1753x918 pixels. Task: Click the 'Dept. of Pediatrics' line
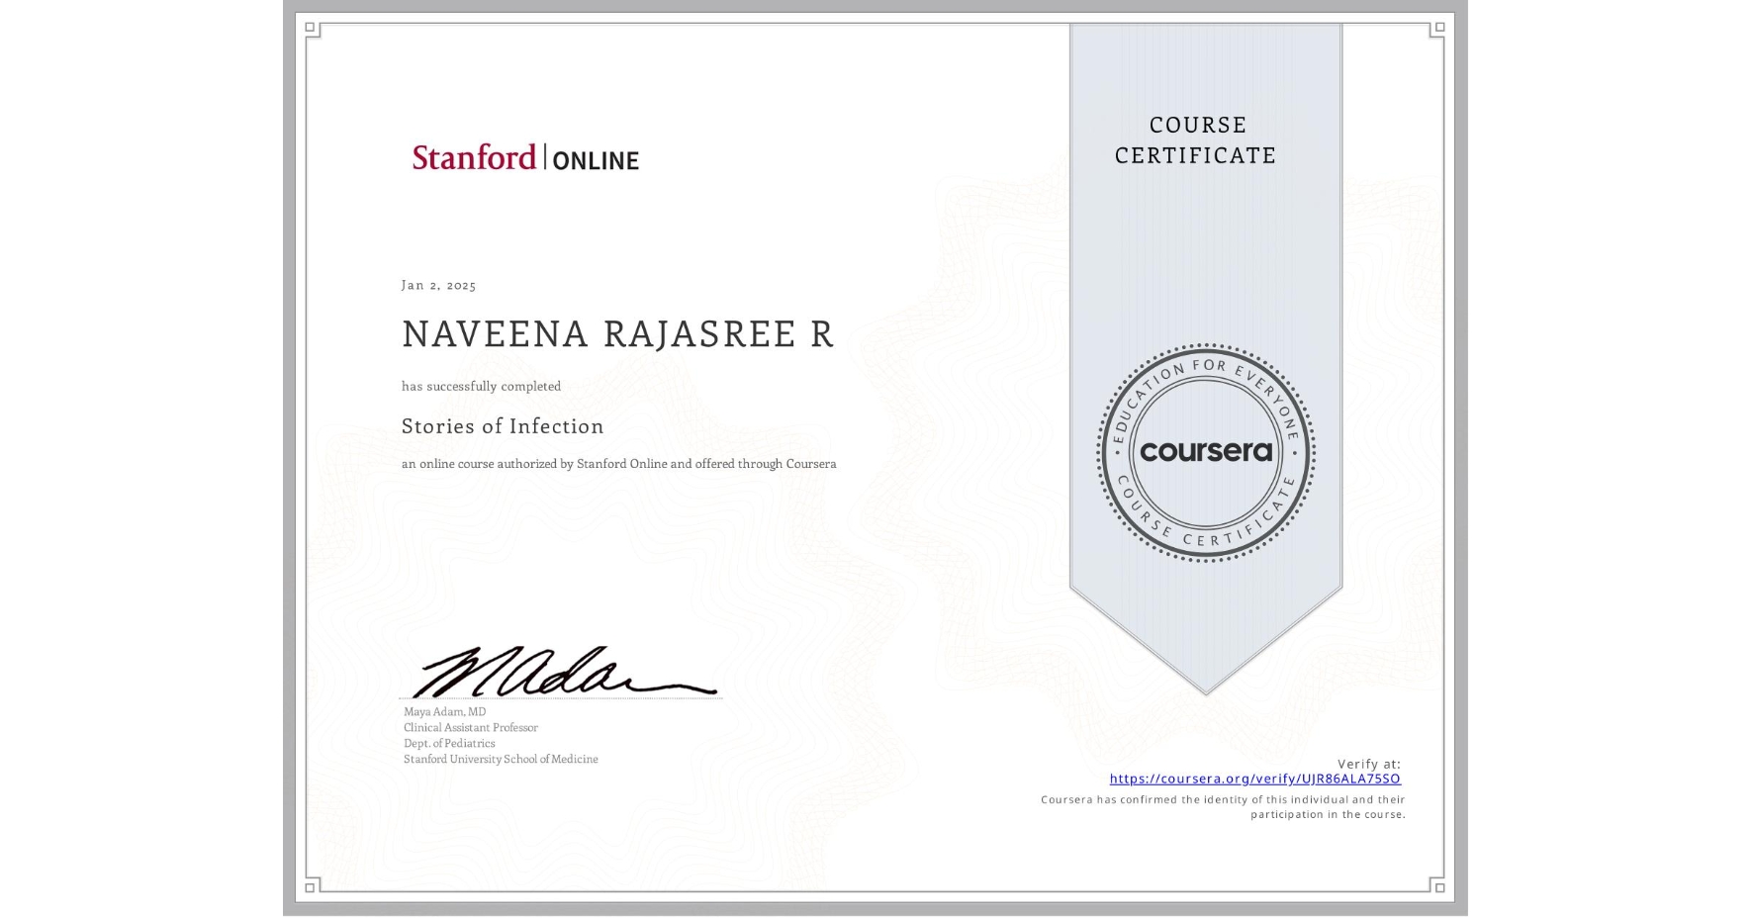point(449,743)
